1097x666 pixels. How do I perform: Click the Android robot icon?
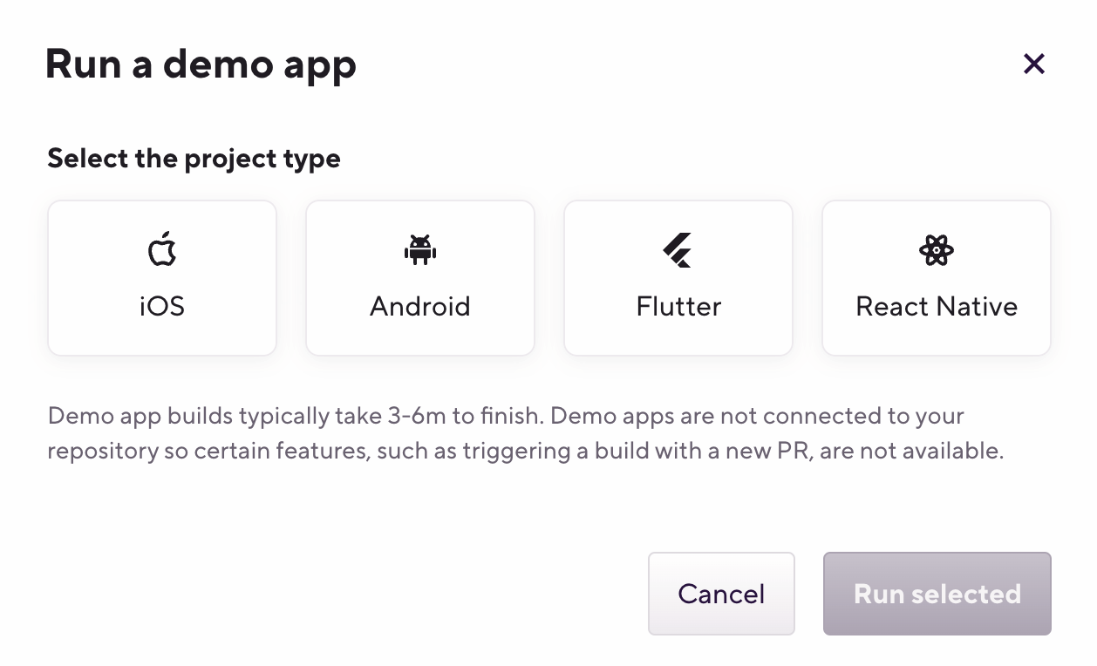(420, 250)
